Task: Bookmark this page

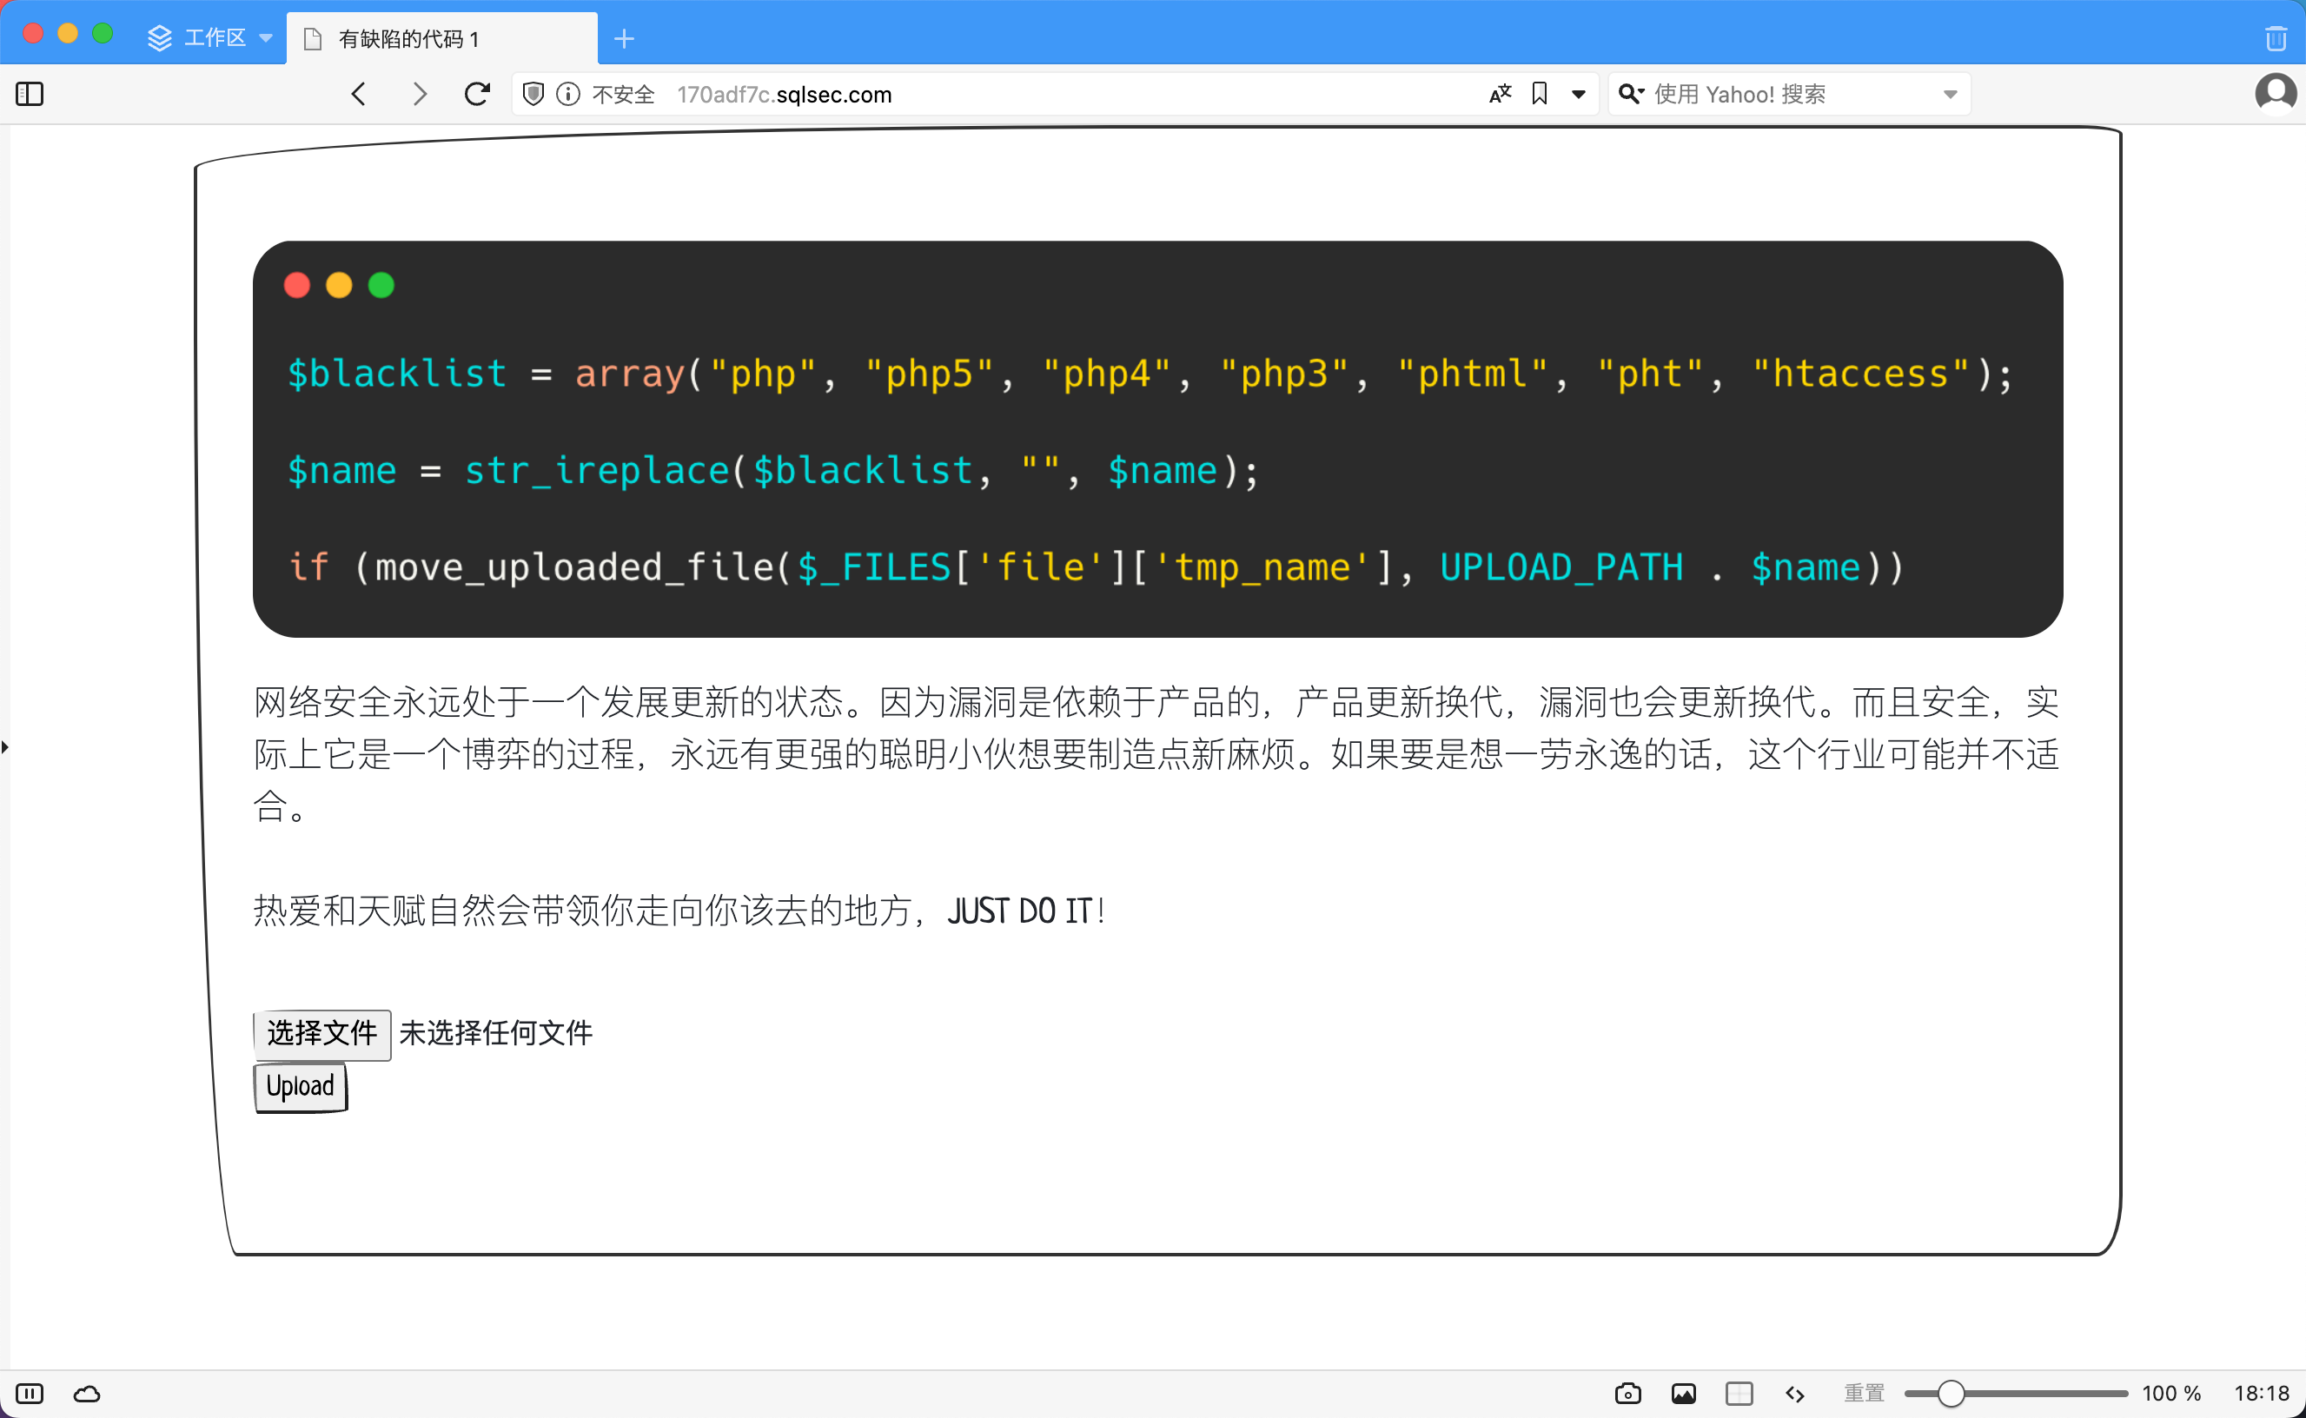Action: 1539,94
